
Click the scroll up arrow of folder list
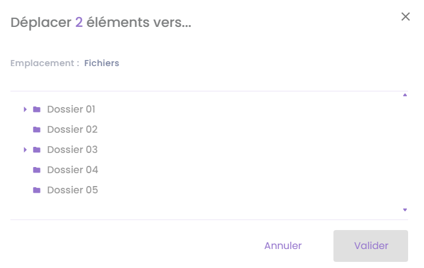click(405, 95)
